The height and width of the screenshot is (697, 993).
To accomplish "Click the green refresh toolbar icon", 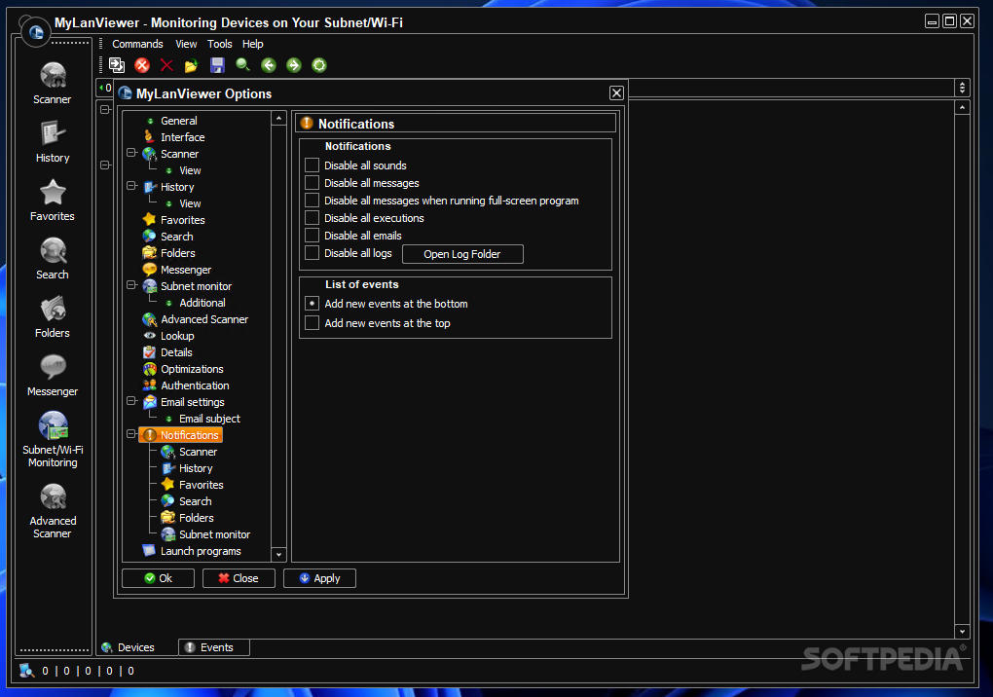I will 319,64.
